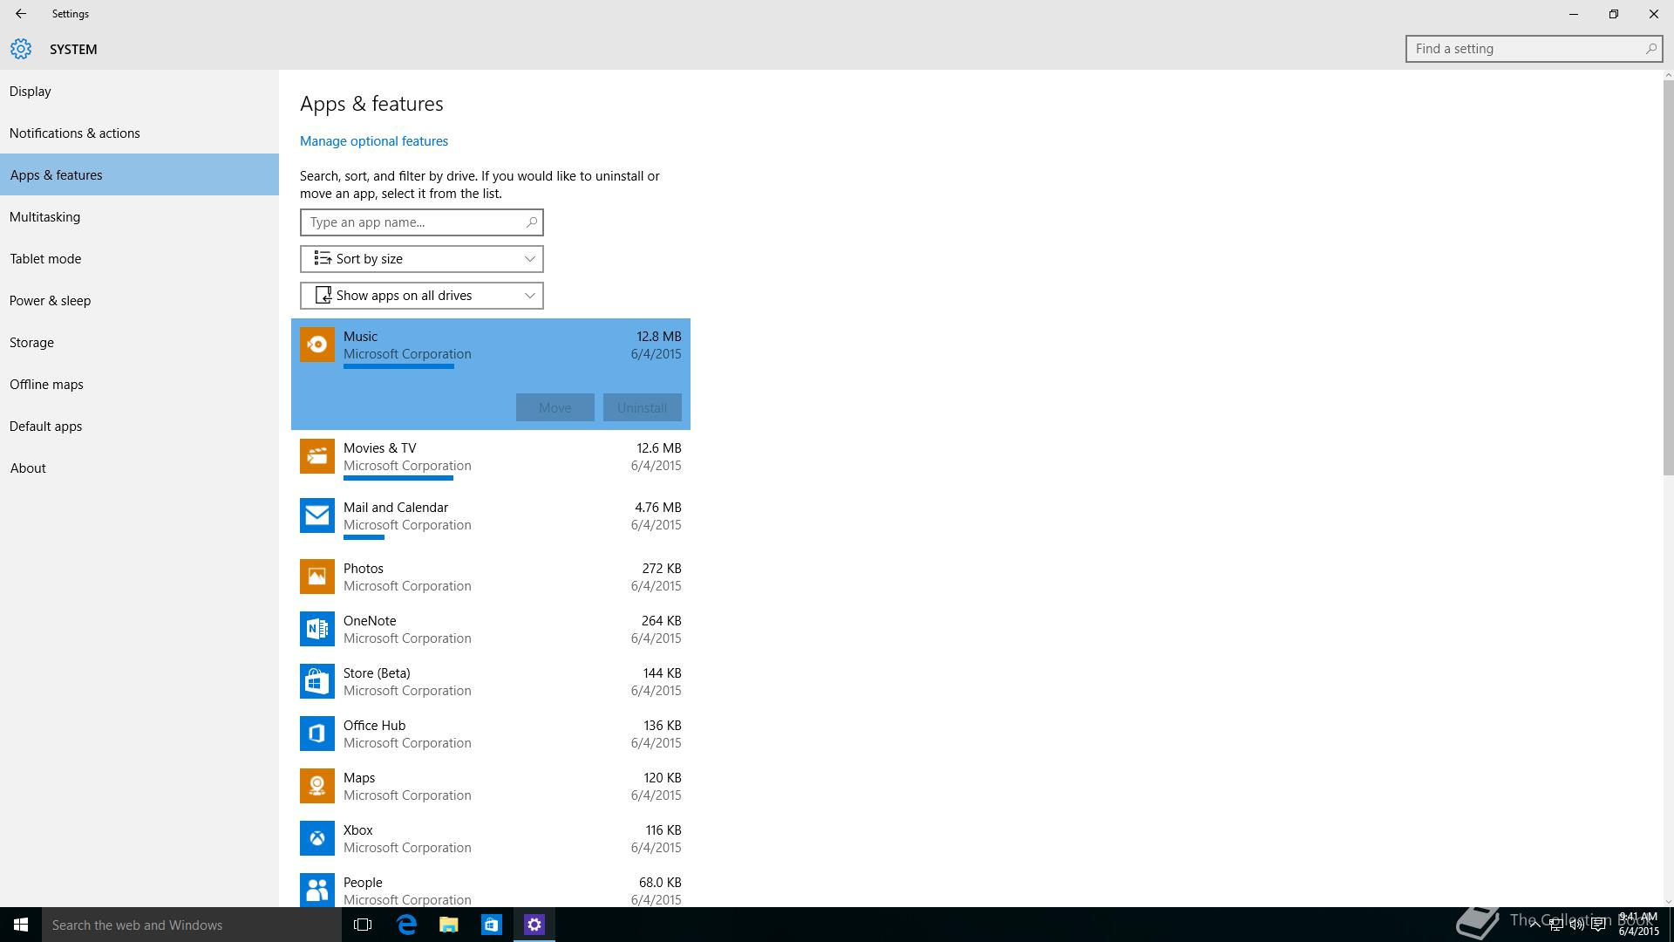Open Store from the taskbar
Screen dimensions: 1674x942
[x=492, y=925]
